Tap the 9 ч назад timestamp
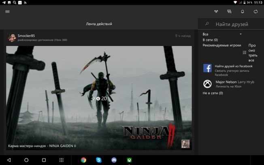The image size is (264, 165). tap(183, 36)
